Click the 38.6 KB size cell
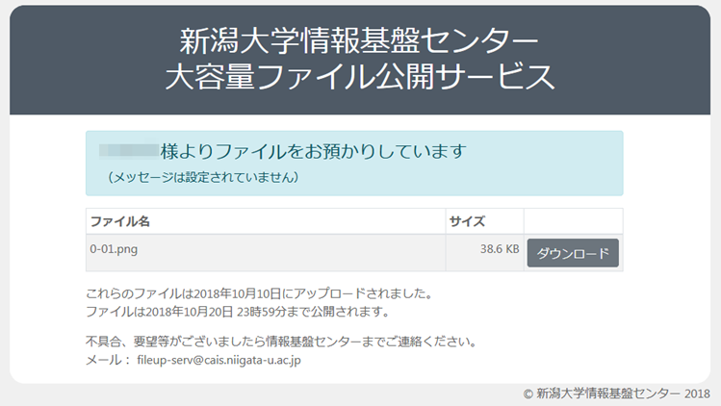 tap(499, 249)
